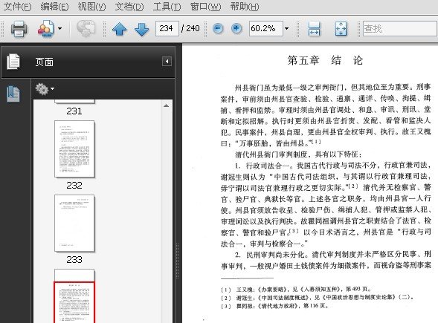Open the Bookmarks panel sidebar icon
This screenshot has height=323, width=438.
(13, 94)
